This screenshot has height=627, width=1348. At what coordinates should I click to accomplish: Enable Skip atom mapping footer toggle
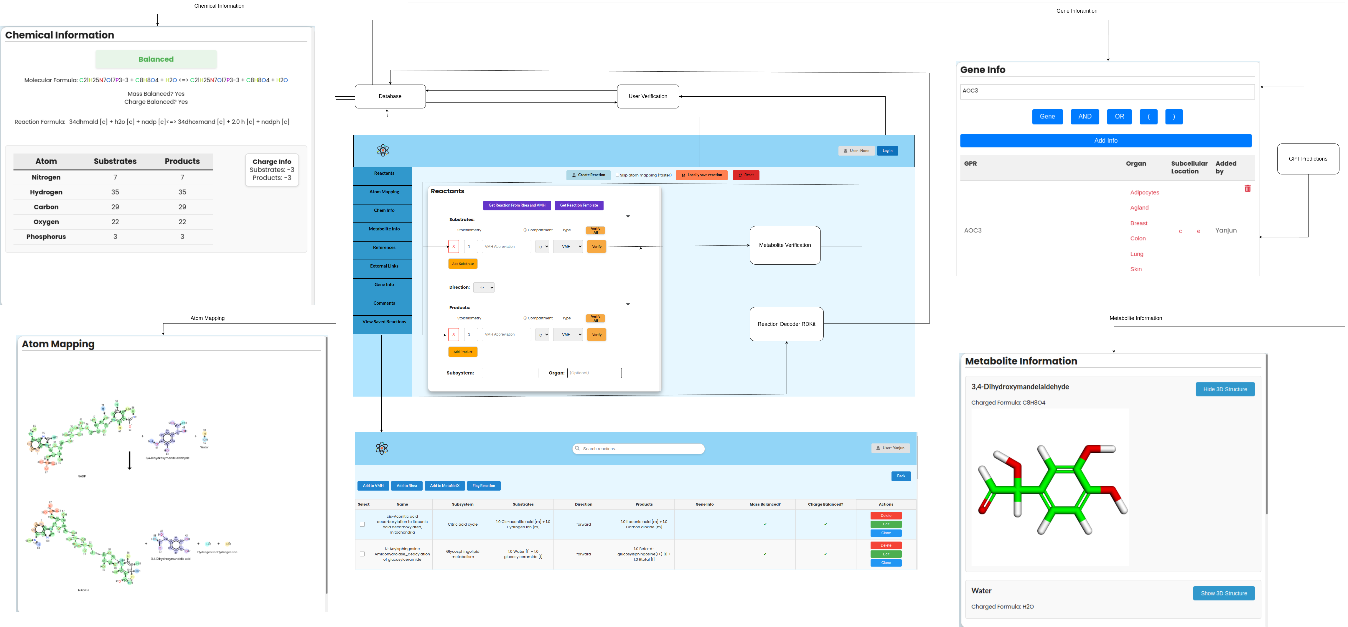(x=617, y=175)
